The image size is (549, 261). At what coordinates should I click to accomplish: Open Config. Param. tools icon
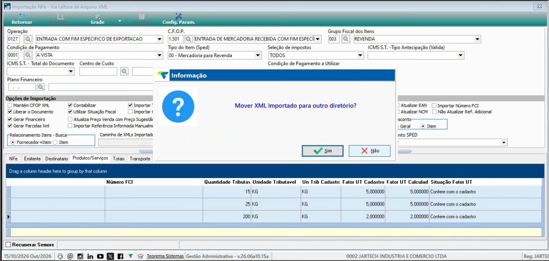point(179,18)
